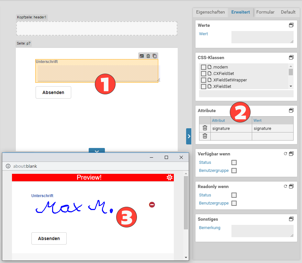
Task: Collapse the right properties panel
Action: pyautogui.click(x=189, y=136)
